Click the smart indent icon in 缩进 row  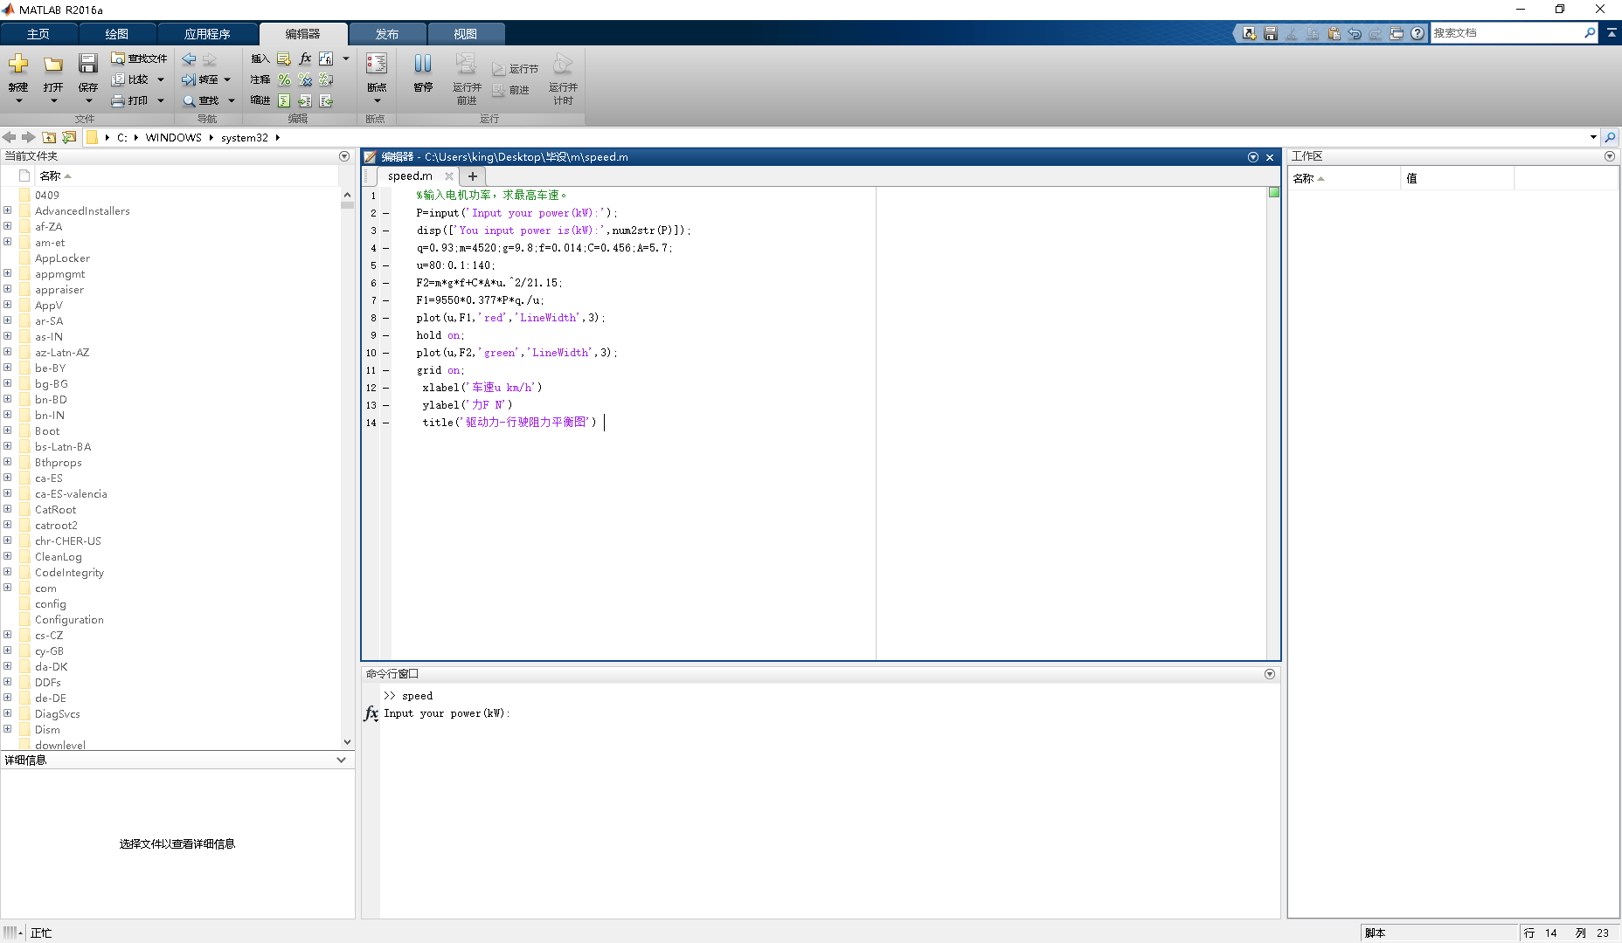point(284,100)
